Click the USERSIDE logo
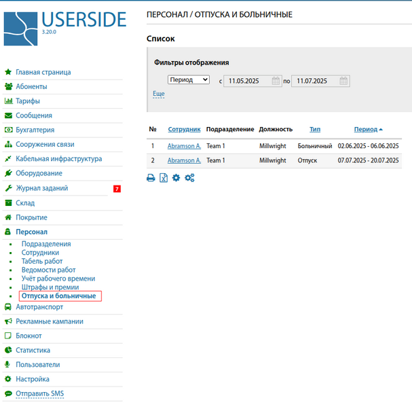Viewport: 412px width, 407px height. (x=64, y=28)
